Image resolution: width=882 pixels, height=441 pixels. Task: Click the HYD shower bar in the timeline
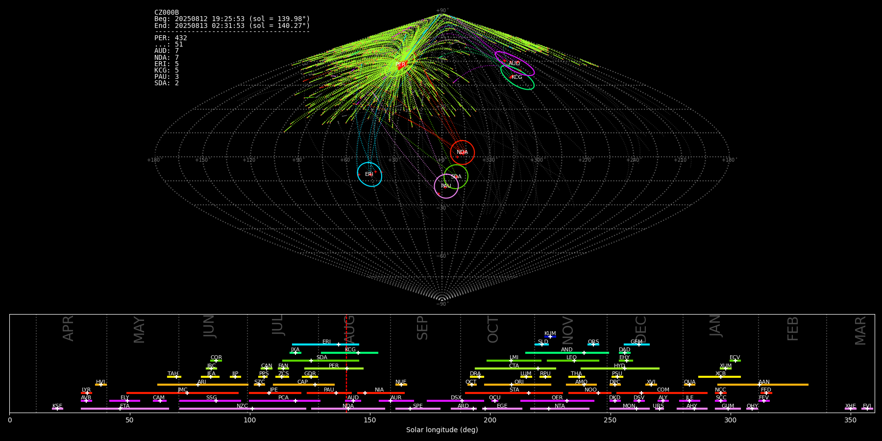620,368
